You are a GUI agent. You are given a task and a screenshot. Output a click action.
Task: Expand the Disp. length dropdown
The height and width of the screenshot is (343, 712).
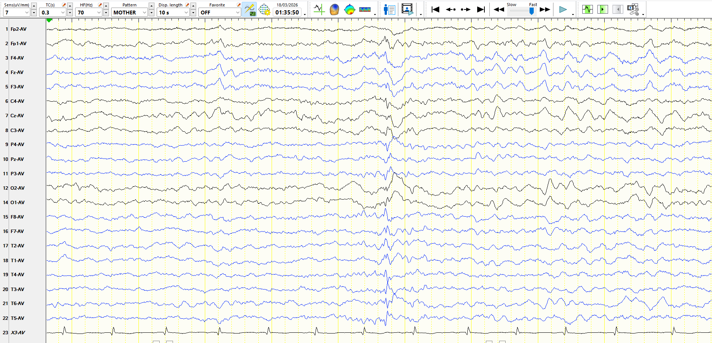(186, 13)
